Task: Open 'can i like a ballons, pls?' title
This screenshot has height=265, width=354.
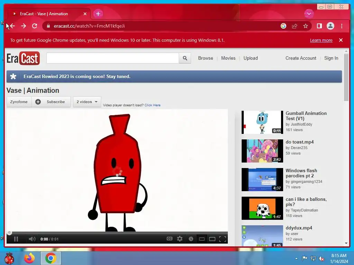Action: tap(306, 202)
